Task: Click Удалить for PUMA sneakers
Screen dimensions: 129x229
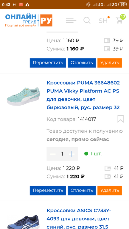Action: click(x=110, y=191)
